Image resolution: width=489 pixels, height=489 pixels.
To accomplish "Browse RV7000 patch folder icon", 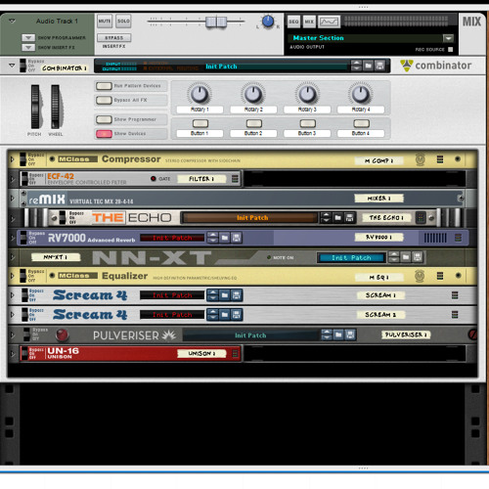I will click(x=224, y=238).
